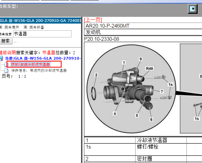Click the arrow panel toggle icon top right
This screenshot has height=163, width=202.
click(193, 9)
